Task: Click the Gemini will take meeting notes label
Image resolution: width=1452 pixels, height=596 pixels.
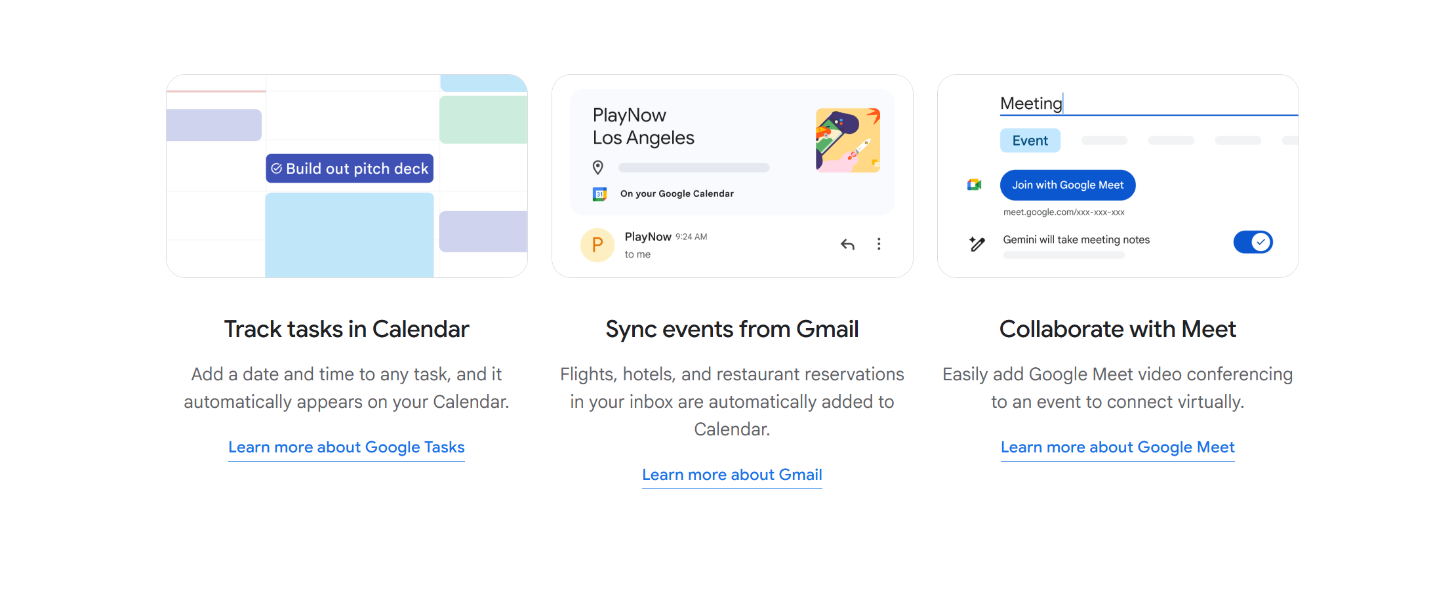Action: point(1076,240)
